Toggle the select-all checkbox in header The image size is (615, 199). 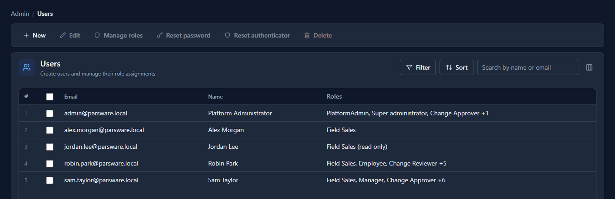click(x=50, y=97)
